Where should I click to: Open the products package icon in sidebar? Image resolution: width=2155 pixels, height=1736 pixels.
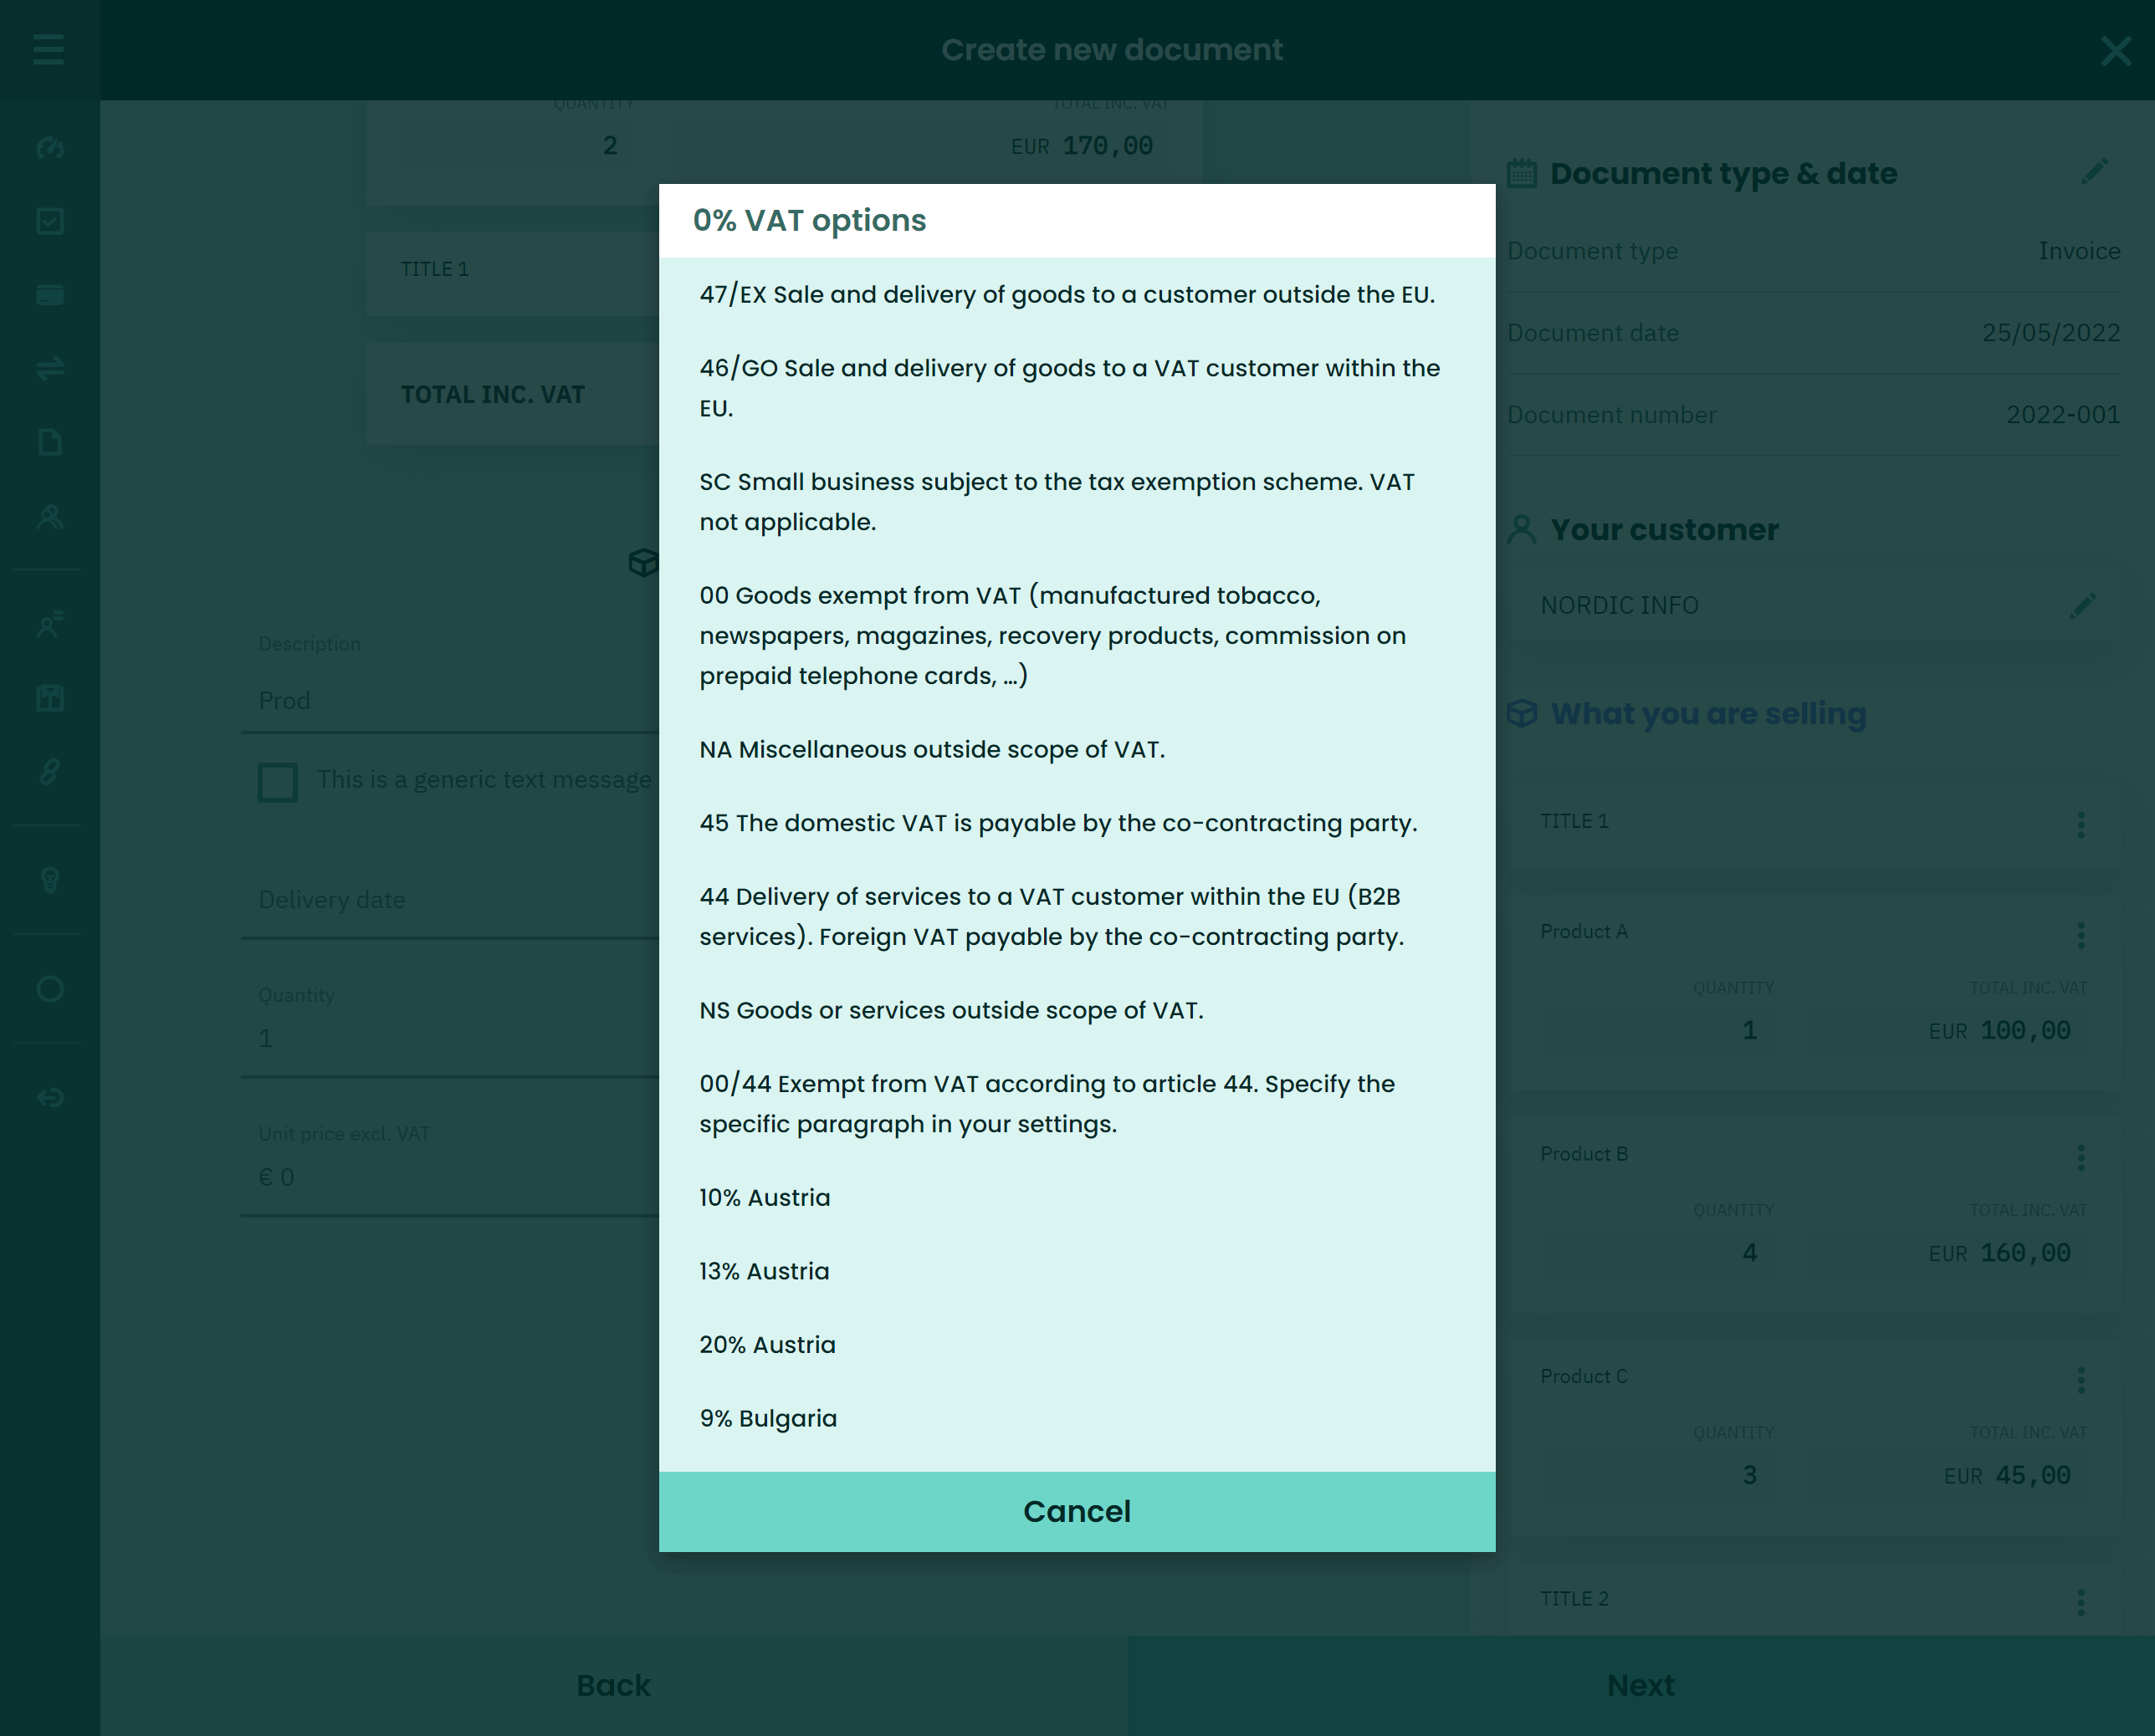point(50,698)
